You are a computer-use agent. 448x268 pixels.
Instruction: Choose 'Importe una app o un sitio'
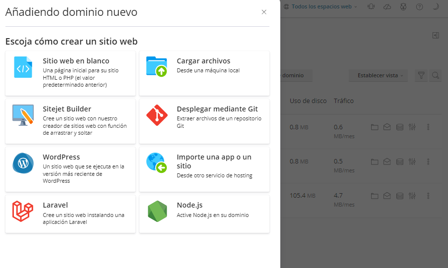(204, 169)
